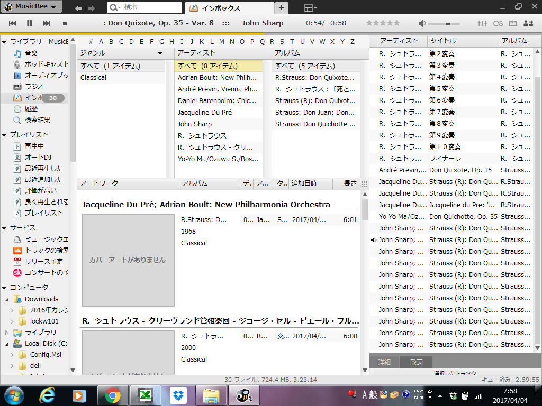Viewport: 542px width, 406px height.
Task: Add a new tab with plus button
Action: 282,7
